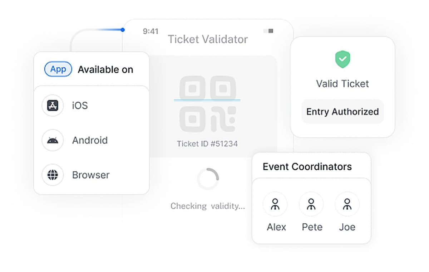Click the Valid Ticket text
The height and width of the screenshot is (272, 429).
[342, 84]
